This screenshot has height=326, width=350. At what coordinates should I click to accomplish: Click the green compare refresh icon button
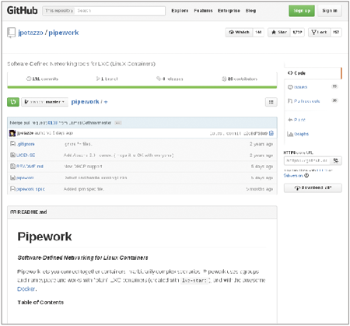(x=13, y=102)
